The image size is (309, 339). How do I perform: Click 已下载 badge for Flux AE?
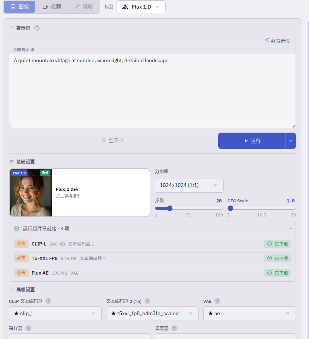click(x=277, y=273)
